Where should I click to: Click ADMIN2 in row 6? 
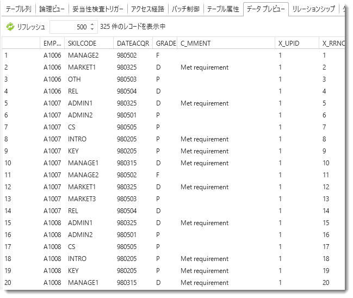[x=80, y=115]
